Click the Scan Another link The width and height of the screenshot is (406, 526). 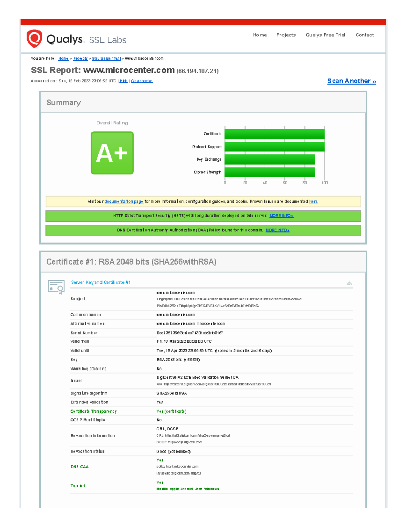pos(351,81)
